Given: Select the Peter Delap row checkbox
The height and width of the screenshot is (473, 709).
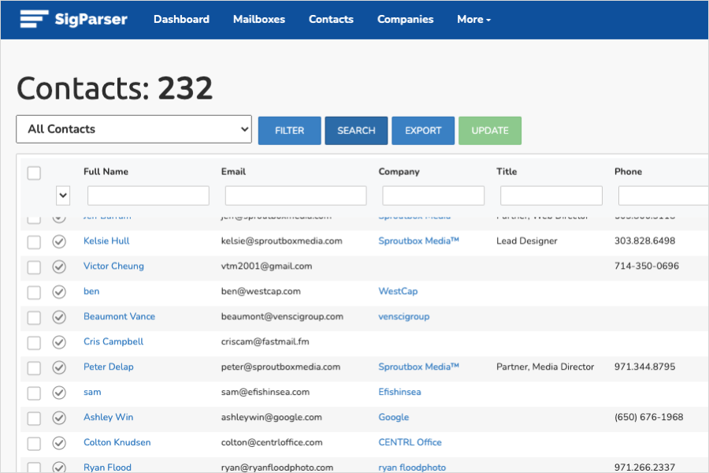Looking at the screenshot, I should click(34, 368).
